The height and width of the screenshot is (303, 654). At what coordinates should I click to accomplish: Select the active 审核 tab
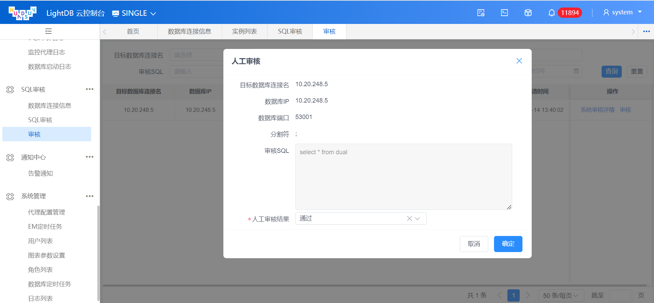[329, 31]
